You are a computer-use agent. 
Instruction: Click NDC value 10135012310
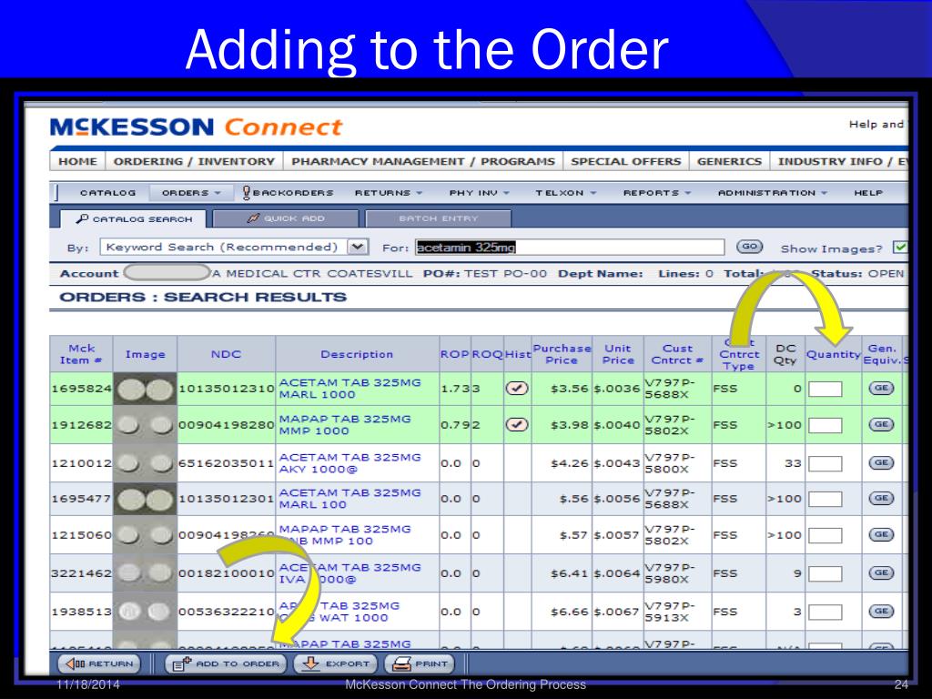point(226,389)
